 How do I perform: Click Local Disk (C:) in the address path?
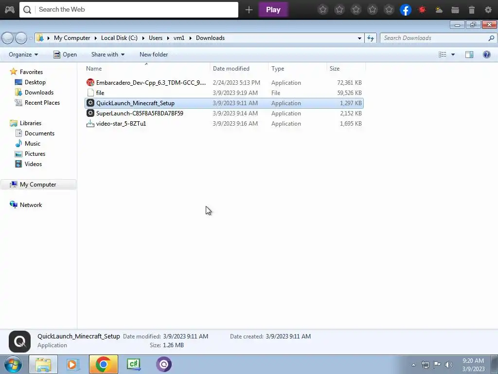[x=119, y=38]
